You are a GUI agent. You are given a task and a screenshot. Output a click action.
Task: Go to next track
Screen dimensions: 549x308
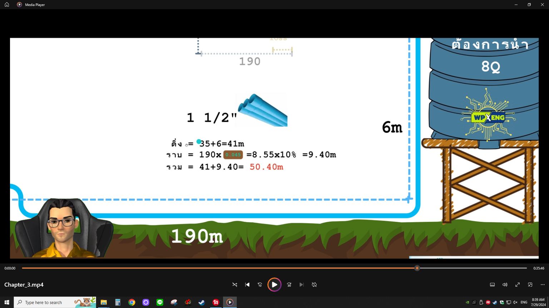point(302,285)
